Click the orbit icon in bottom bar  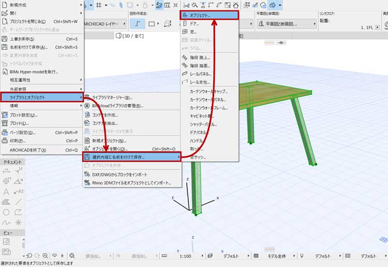point(54,256)
